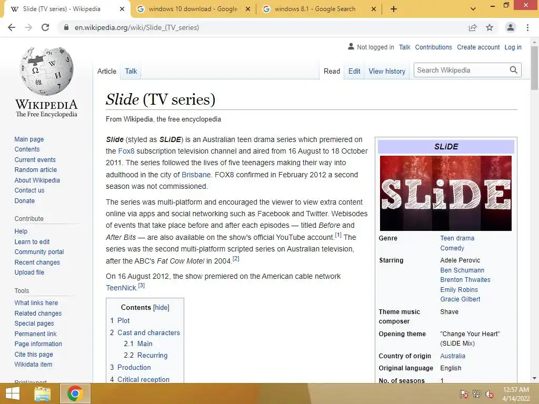Viewport: 539px width, 404px height.
Task: Open Cite this page link
Action: [x=34, y=354]
